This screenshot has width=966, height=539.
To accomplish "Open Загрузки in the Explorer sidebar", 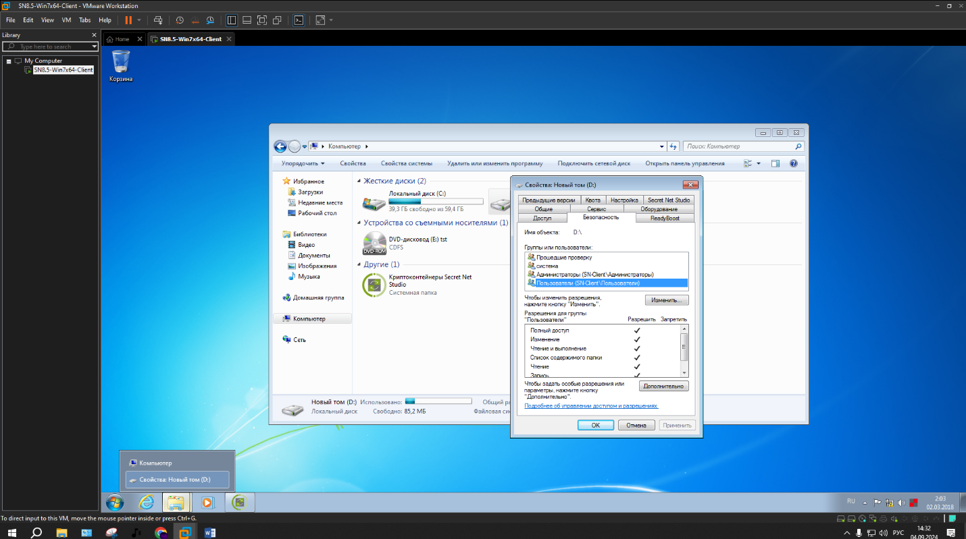I will click(310, 192).
